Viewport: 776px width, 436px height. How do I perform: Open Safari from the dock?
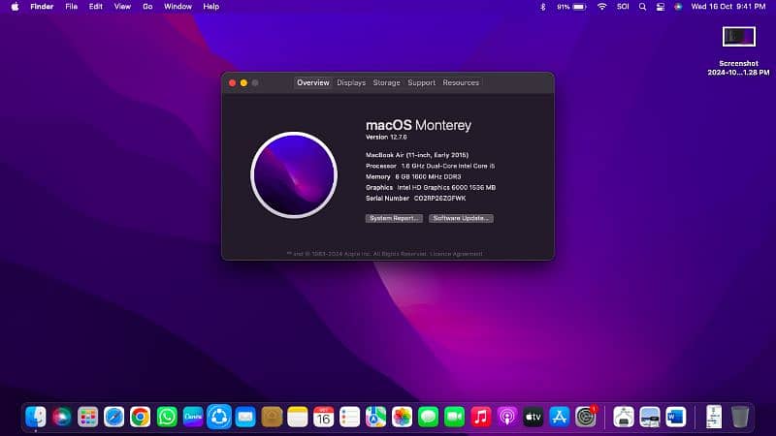pos(114,417)
